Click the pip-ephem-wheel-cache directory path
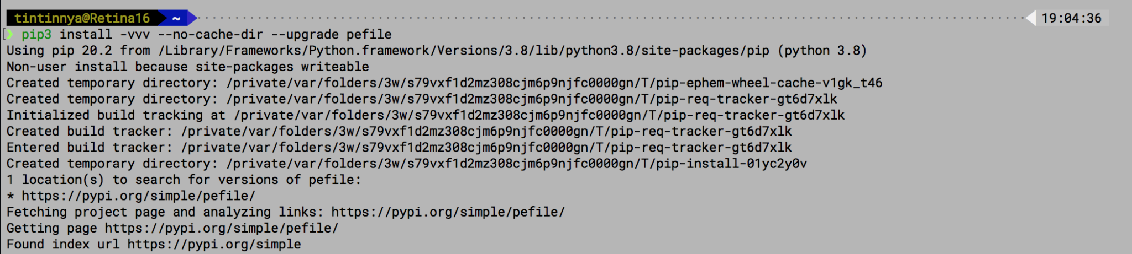This screenshot has width=1132, height=254. point(554,83)
